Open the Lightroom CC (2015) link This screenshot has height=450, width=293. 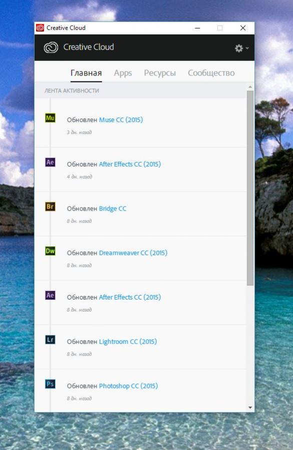(x=128, y=341)
